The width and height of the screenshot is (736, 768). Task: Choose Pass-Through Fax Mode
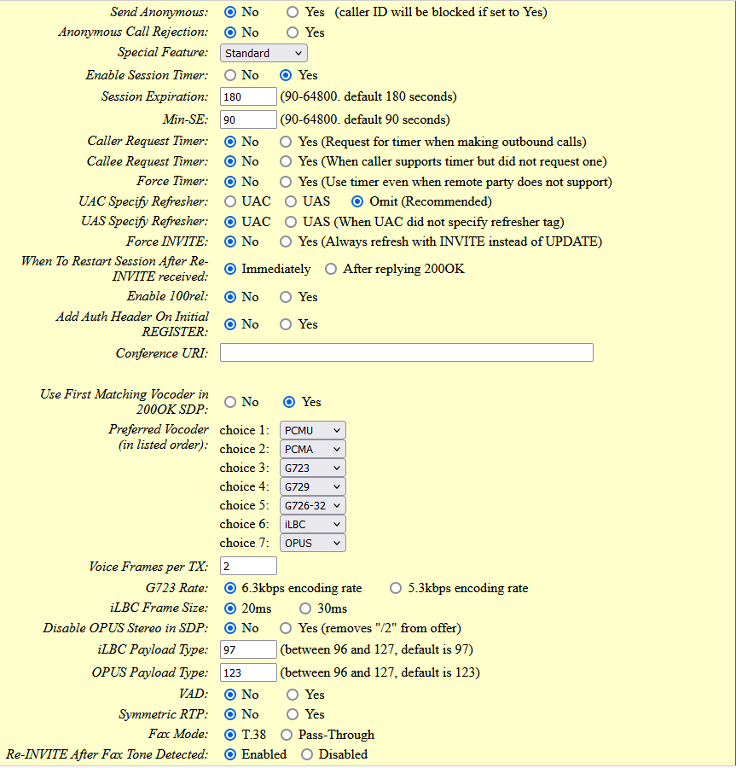coord(287,735)
